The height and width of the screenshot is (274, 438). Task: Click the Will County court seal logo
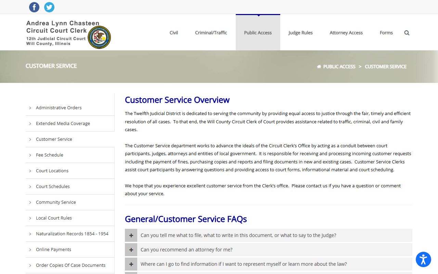coord(99,37)
